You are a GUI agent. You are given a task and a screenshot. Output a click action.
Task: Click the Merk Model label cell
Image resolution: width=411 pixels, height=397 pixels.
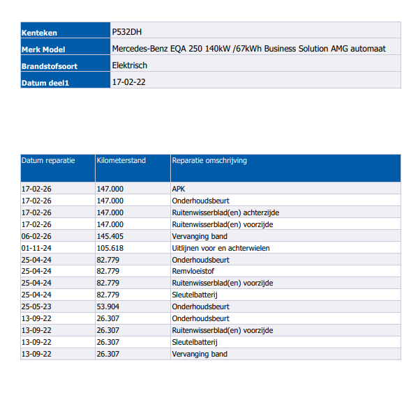(66, 47)
